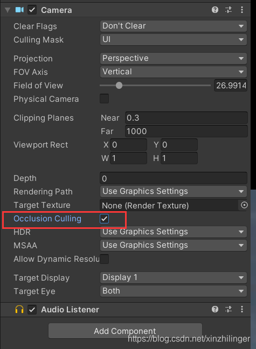Screen dimensions: 256x349
Task: Open the Camera component presets icon
Action: pyautogui.click(x=229, y=10)
